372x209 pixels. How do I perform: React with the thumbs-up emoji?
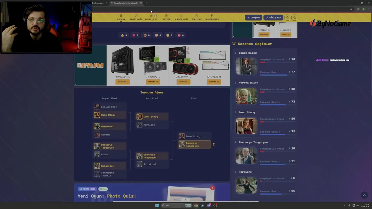pos(124,35)
